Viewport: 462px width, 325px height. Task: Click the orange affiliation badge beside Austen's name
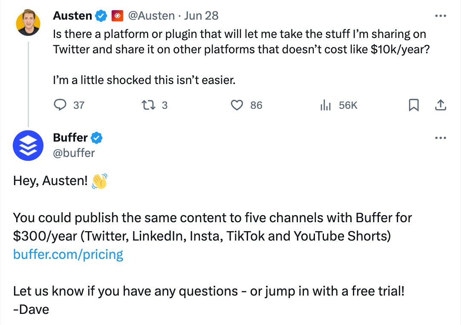[116, 15]
